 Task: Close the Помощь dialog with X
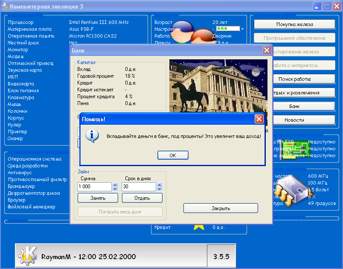[259, 119]
